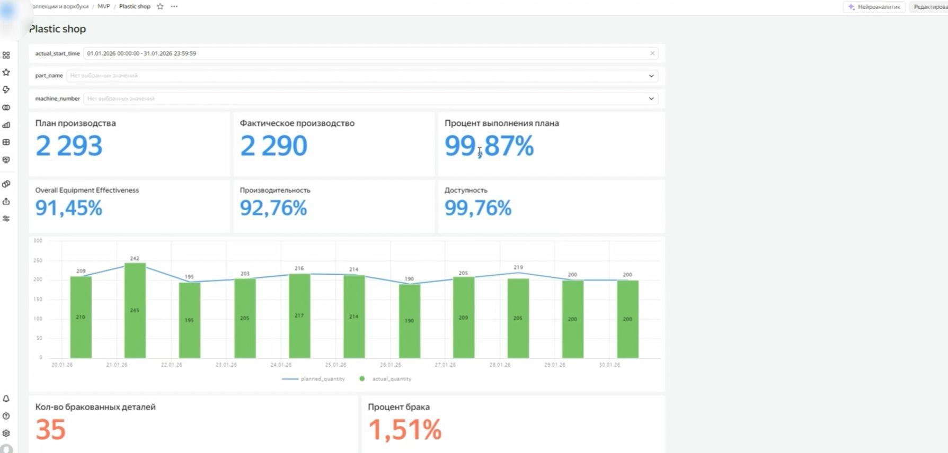Click the Нейроаналитик button
The width and height of the screenshot is (948, 453).
[x=874, y=7]
